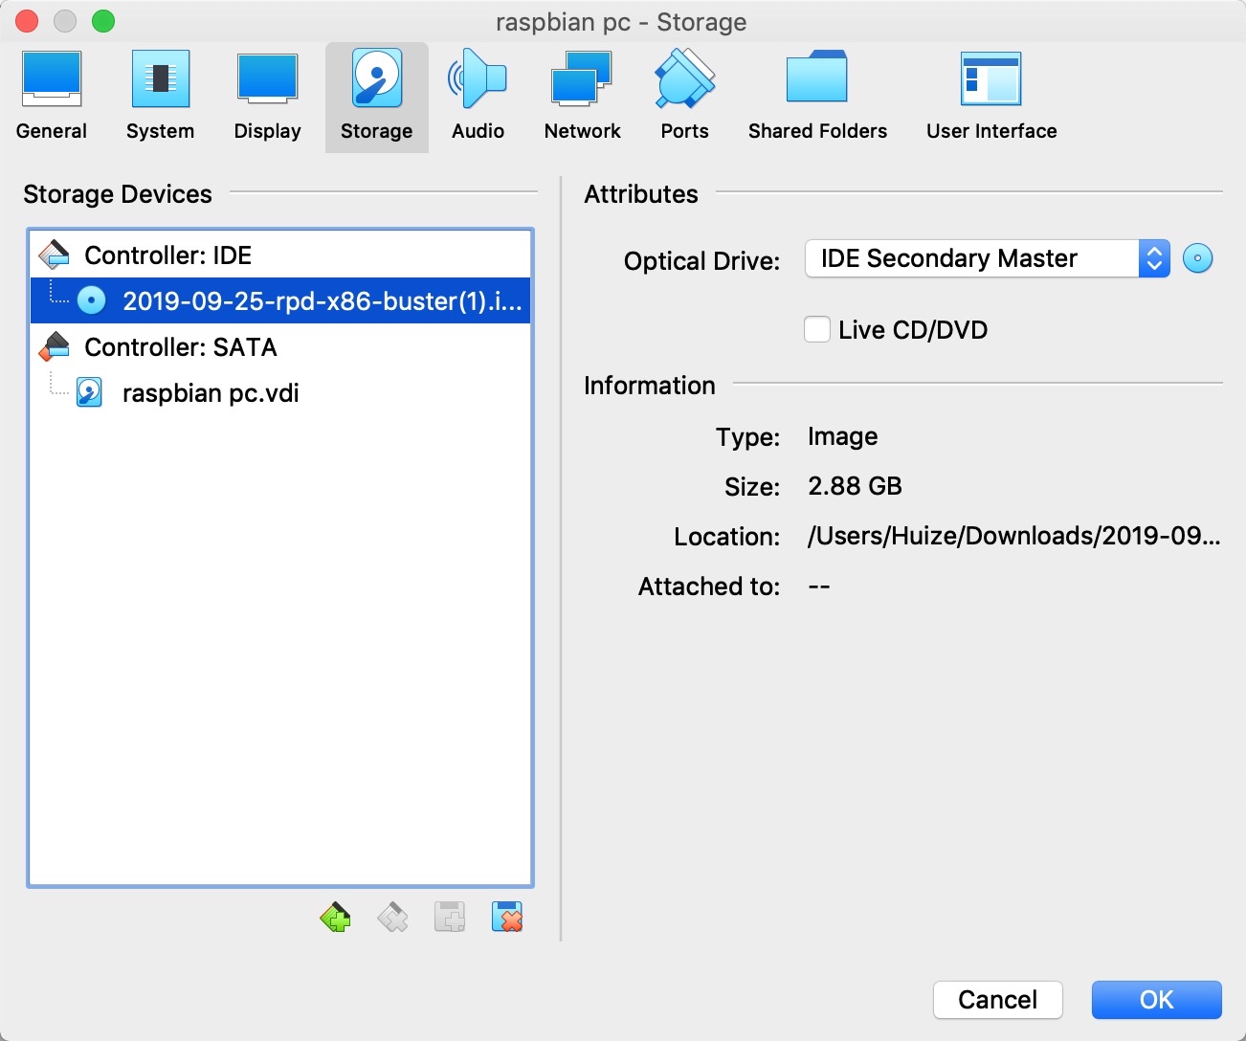Open the User Interface settings tab
The width and height of the screenshot is (1246, 1041).
(991, 97)
